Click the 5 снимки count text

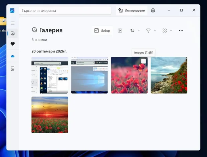coord(39,40)
